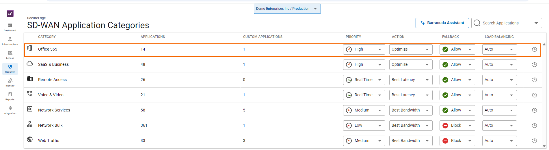Click the SaaS & Business category row
The image size is (549, 150).
tap(53, 65)
